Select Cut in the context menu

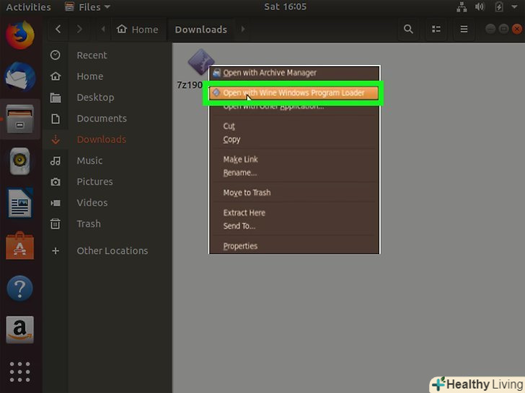pos(294,127)
